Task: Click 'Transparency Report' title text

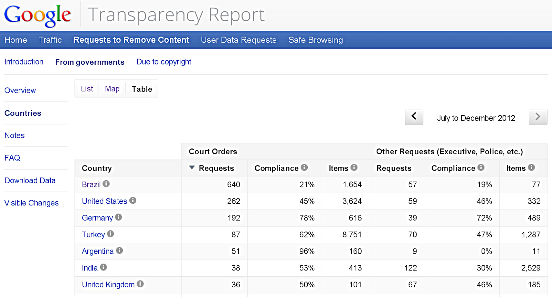Action: [176, 15]
